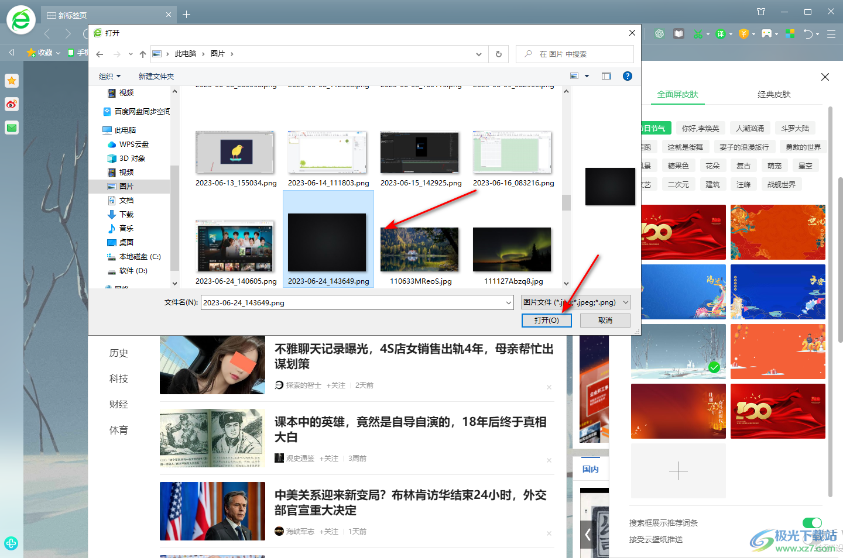Expand the address path history dropdown

click(479, 54)
